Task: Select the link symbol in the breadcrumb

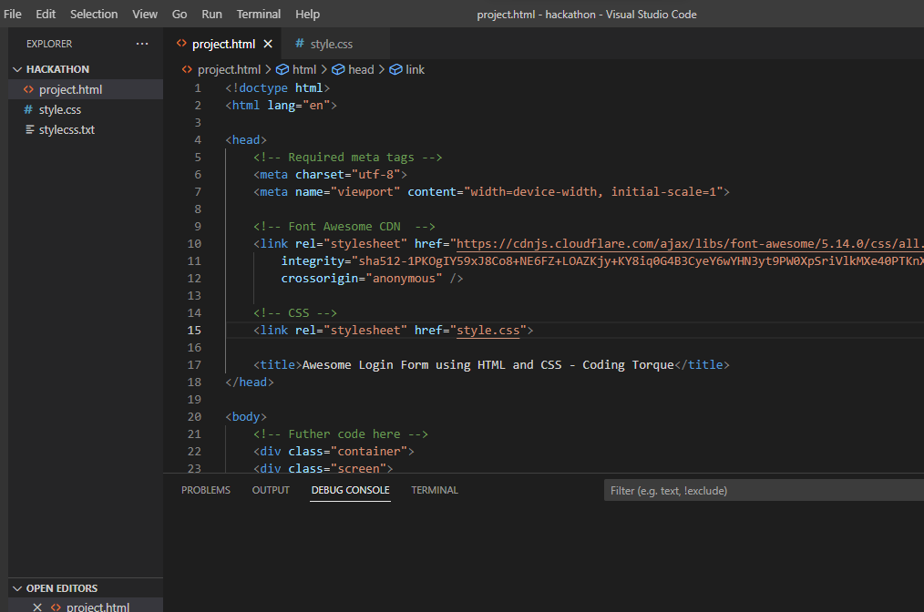Action: point(407,69)
